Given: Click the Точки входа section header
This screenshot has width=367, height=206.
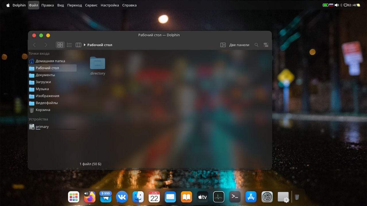Looking at the screenshot, I should tap(39, 54).
